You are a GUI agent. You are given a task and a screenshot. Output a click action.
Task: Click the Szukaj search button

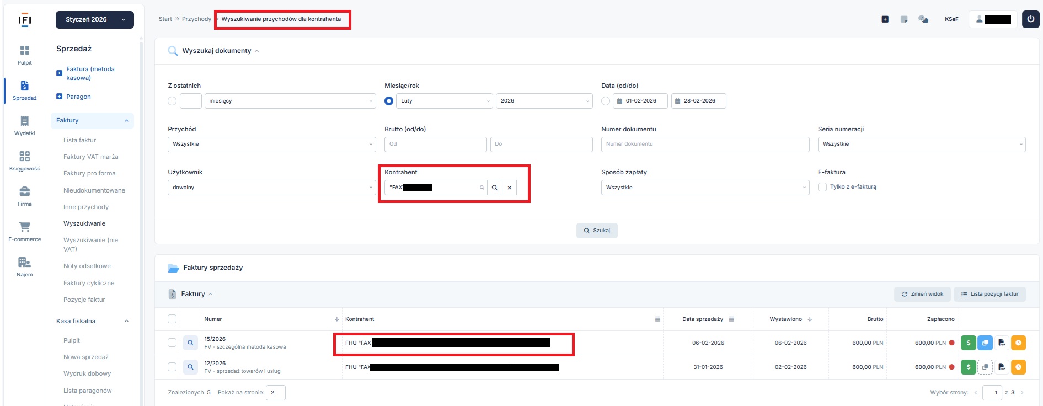point(597,231)
